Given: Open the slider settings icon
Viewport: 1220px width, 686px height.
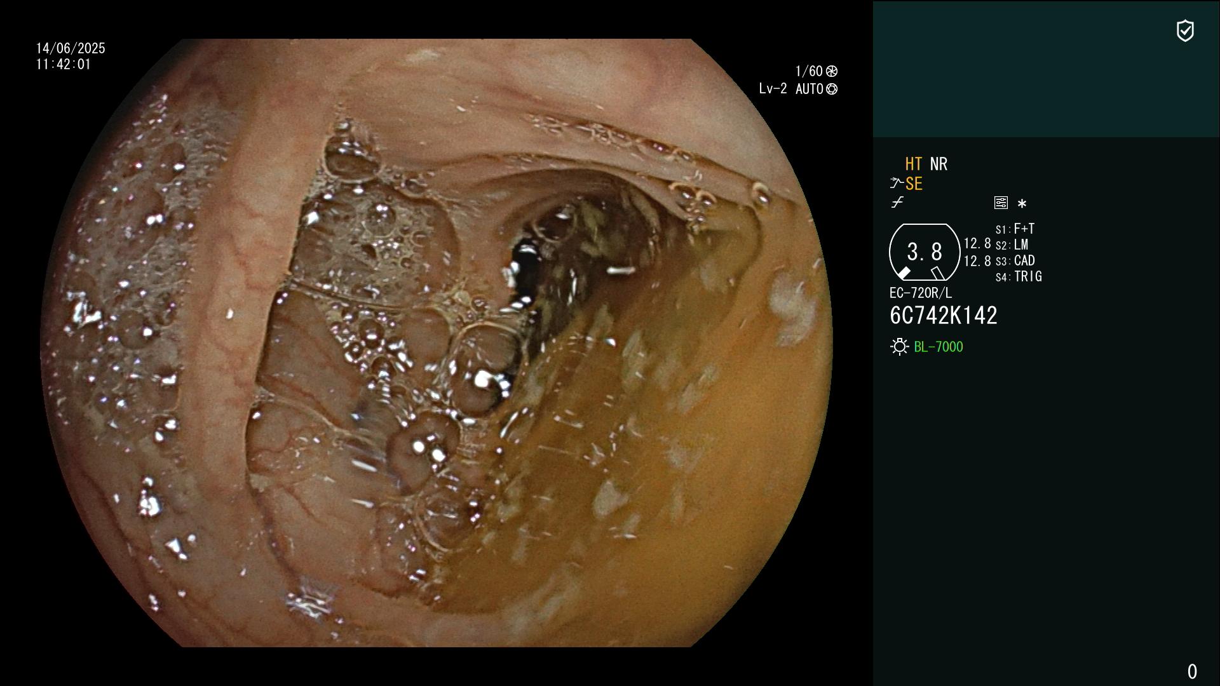Looking at the screenshot, I should point(1001,203).
